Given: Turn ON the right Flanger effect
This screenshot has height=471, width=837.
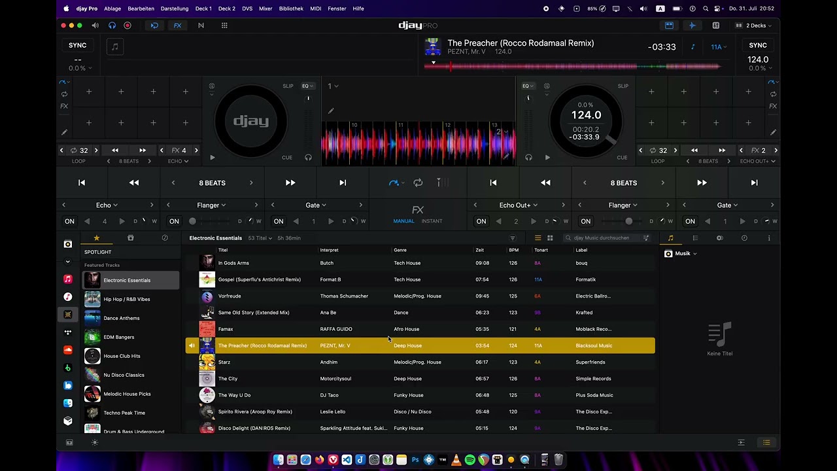Looking at the screenshot, I should (x=585, y=222).
